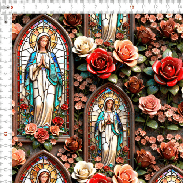Viewport: 183px width, 183px height.
Task: Click the red 0 on the top ruler
Action: (12, 7)
